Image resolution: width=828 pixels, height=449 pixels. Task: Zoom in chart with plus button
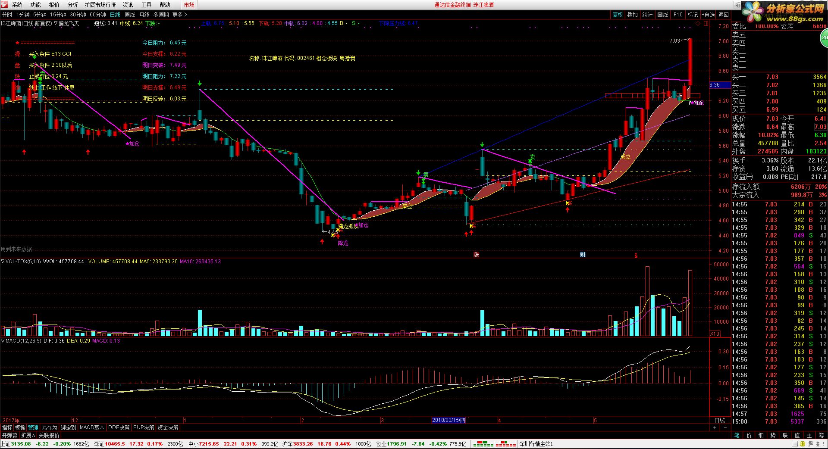(x=715, y=427)
